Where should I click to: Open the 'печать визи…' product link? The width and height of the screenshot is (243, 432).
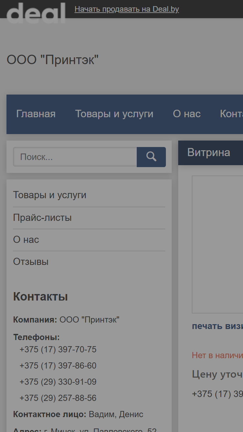point(217,326)
